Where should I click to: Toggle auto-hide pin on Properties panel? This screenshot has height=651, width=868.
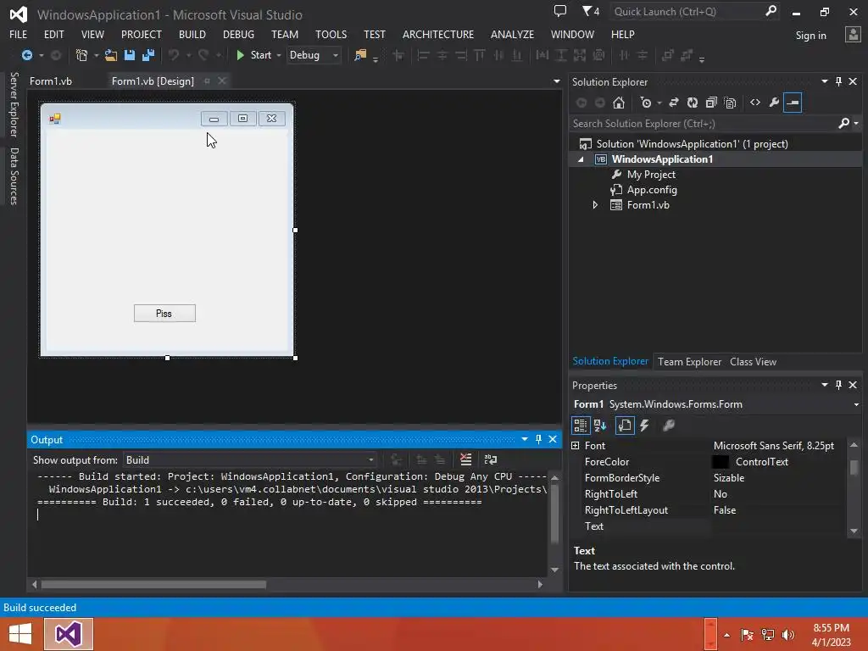pyautogui.click(x=838, y=385)
